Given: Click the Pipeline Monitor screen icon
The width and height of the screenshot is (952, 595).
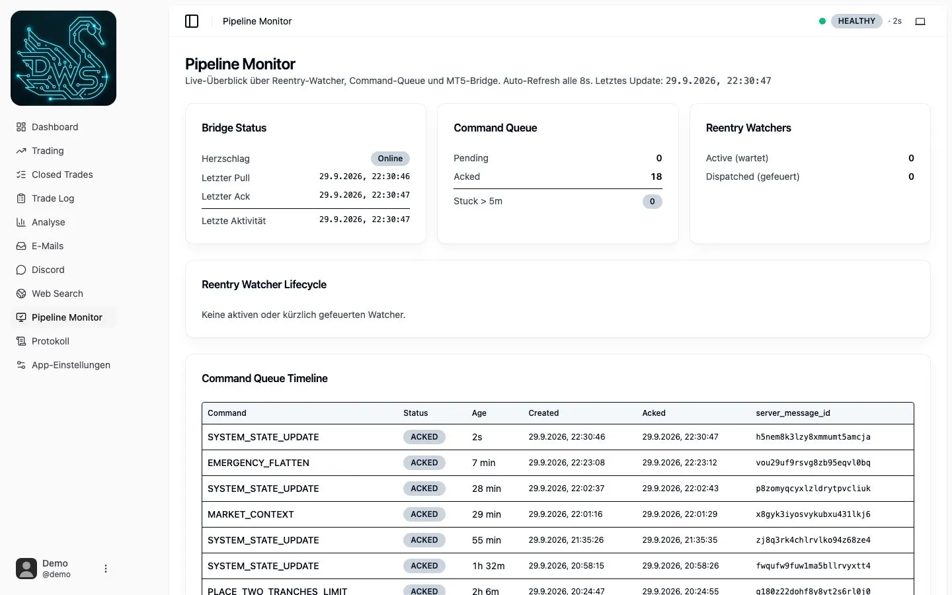Looking at the screenshot, I should pyautogui.click(x=21, y=317).
